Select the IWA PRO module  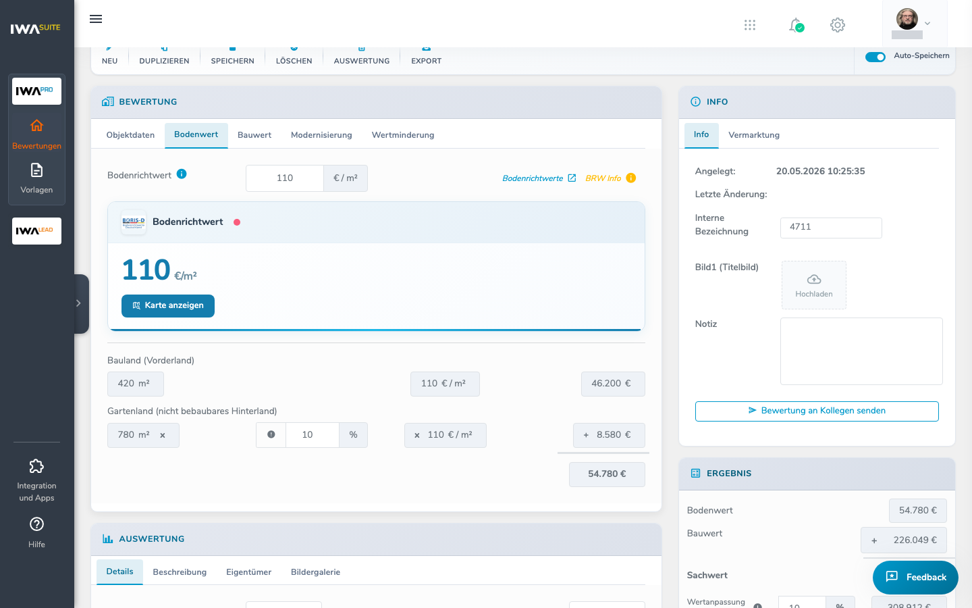coord(36,91)
